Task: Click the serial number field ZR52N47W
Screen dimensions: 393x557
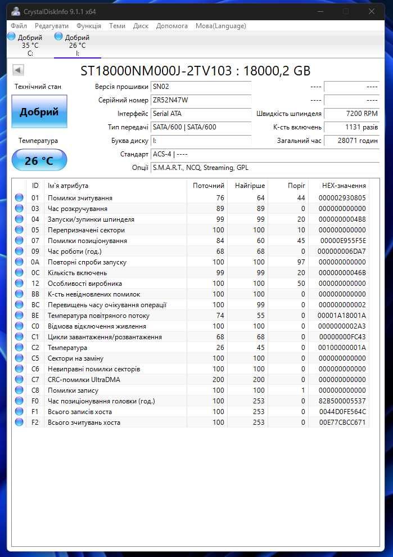Action: 201,100
